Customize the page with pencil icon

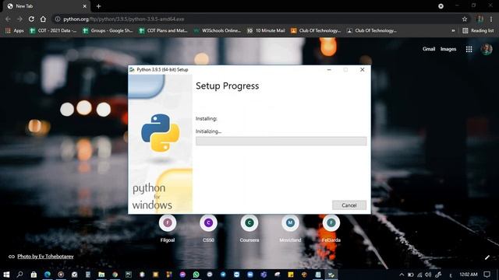point(487,257)
